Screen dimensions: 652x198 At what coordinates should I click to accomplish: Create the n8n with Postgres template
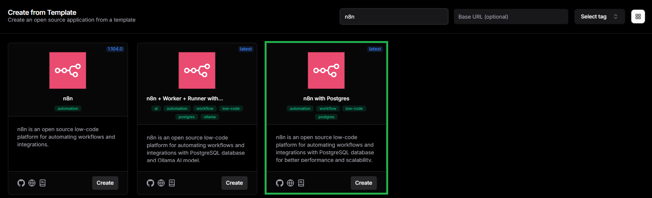click(364, 183)
